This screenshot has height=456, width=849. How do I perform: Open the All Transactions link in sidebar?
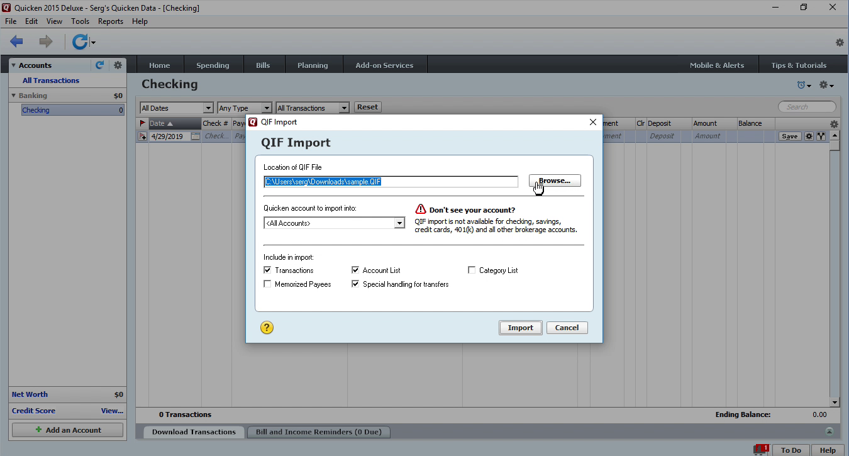(x=51, y=81)
